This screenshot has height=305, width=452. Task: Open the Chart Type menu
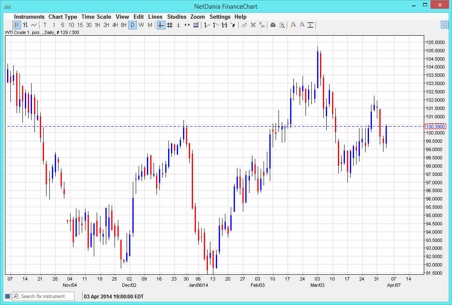click(63, 17)
